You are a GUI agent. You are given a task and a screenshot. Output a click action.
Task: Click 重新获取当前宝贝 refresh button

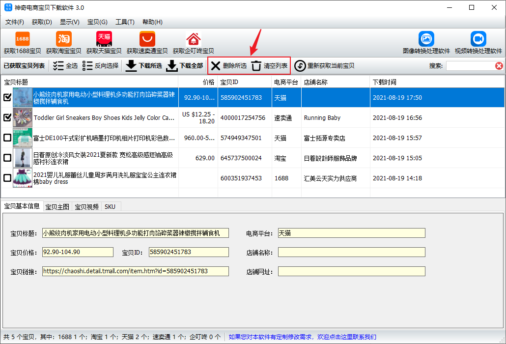point(324,66)
